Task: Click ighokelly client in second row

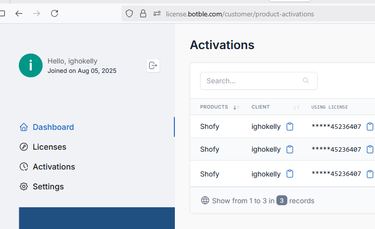Action: pos(266,150)
